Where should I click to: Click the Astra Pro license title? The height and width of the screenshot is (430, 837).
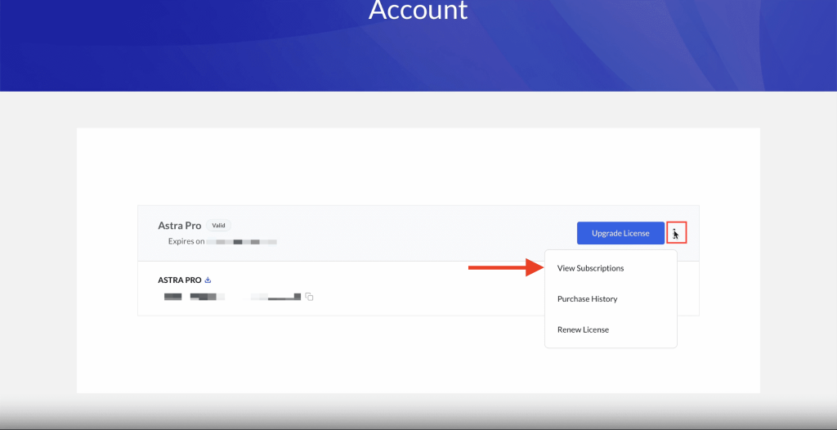[179, 226]
